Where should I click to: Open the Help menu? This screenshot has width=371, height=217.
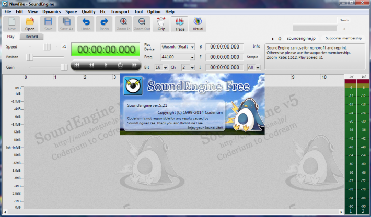[x=170, y=11]
